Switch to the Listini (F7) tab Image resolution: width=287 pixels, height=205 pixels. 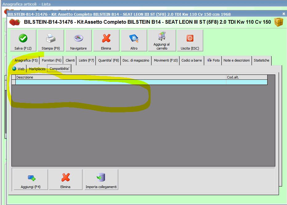click(x=86, y=60)
